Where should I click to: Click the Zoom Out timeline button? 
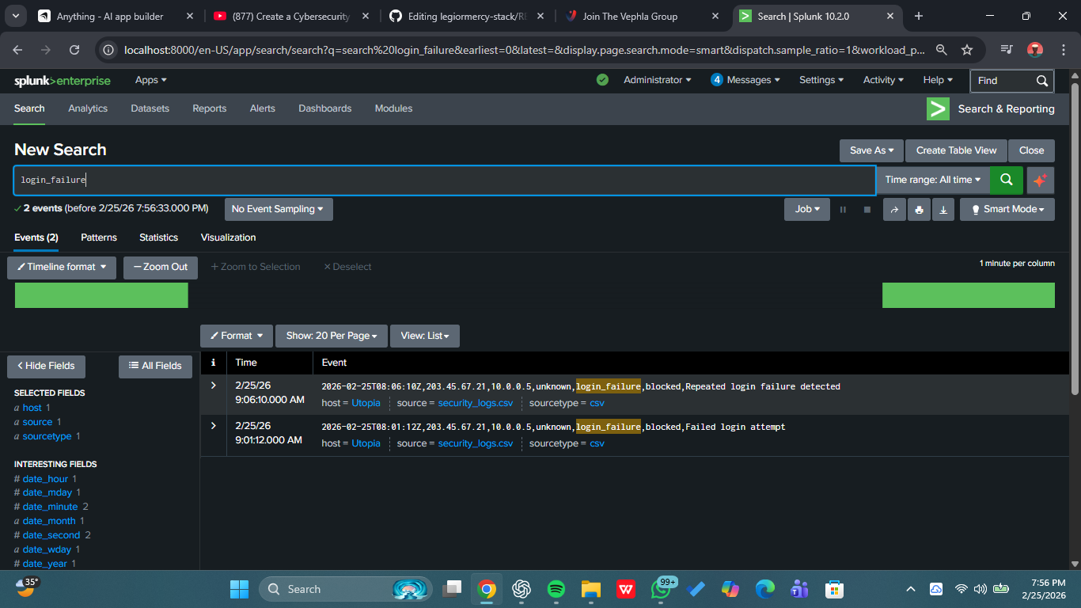point(161,268)
